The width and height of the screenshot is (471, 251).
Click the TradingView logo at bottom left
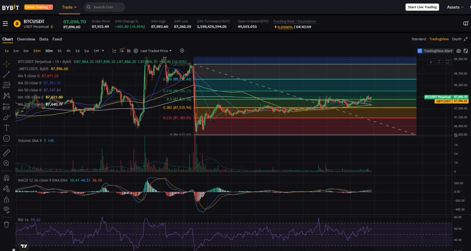coord(24,246)
